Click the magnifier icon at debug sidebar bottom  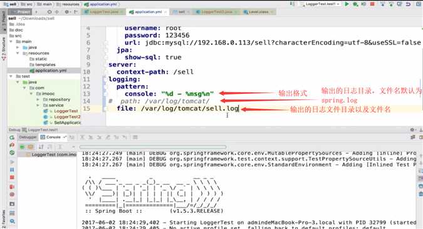point(12,221)
